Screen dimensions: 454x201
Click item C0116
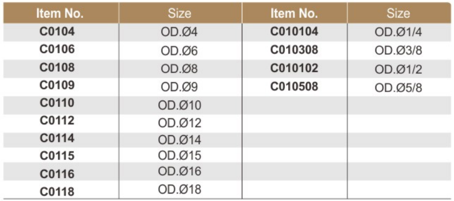(x=57, y=174)
